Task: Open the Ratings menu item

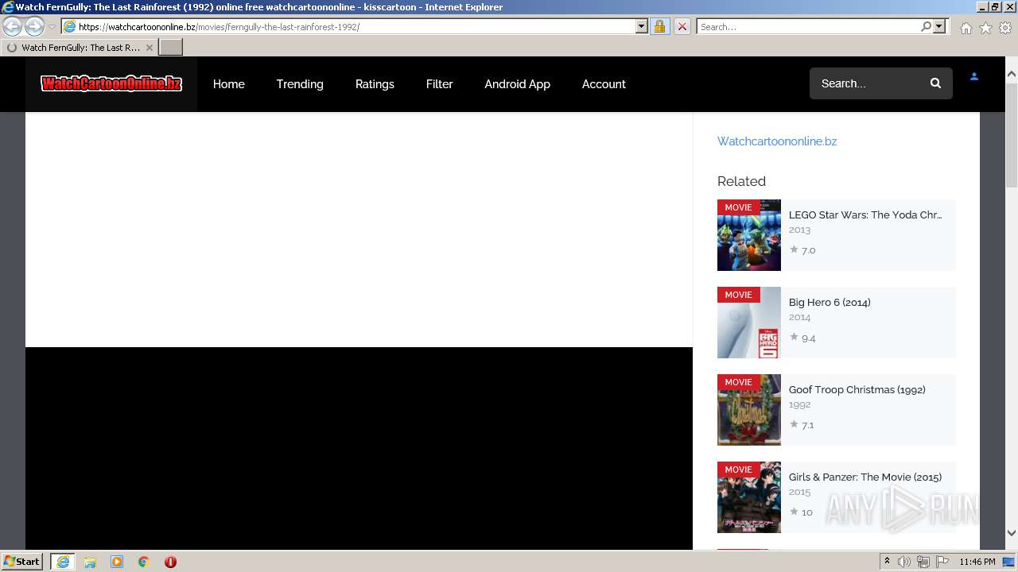Action: pos(375,84)
